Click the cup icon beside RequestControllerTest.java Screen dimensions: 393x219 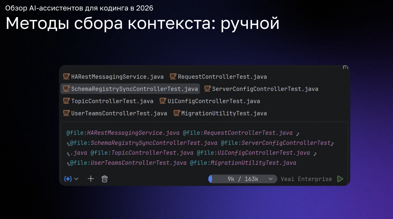pyautogui.click(x=173, y=77)
